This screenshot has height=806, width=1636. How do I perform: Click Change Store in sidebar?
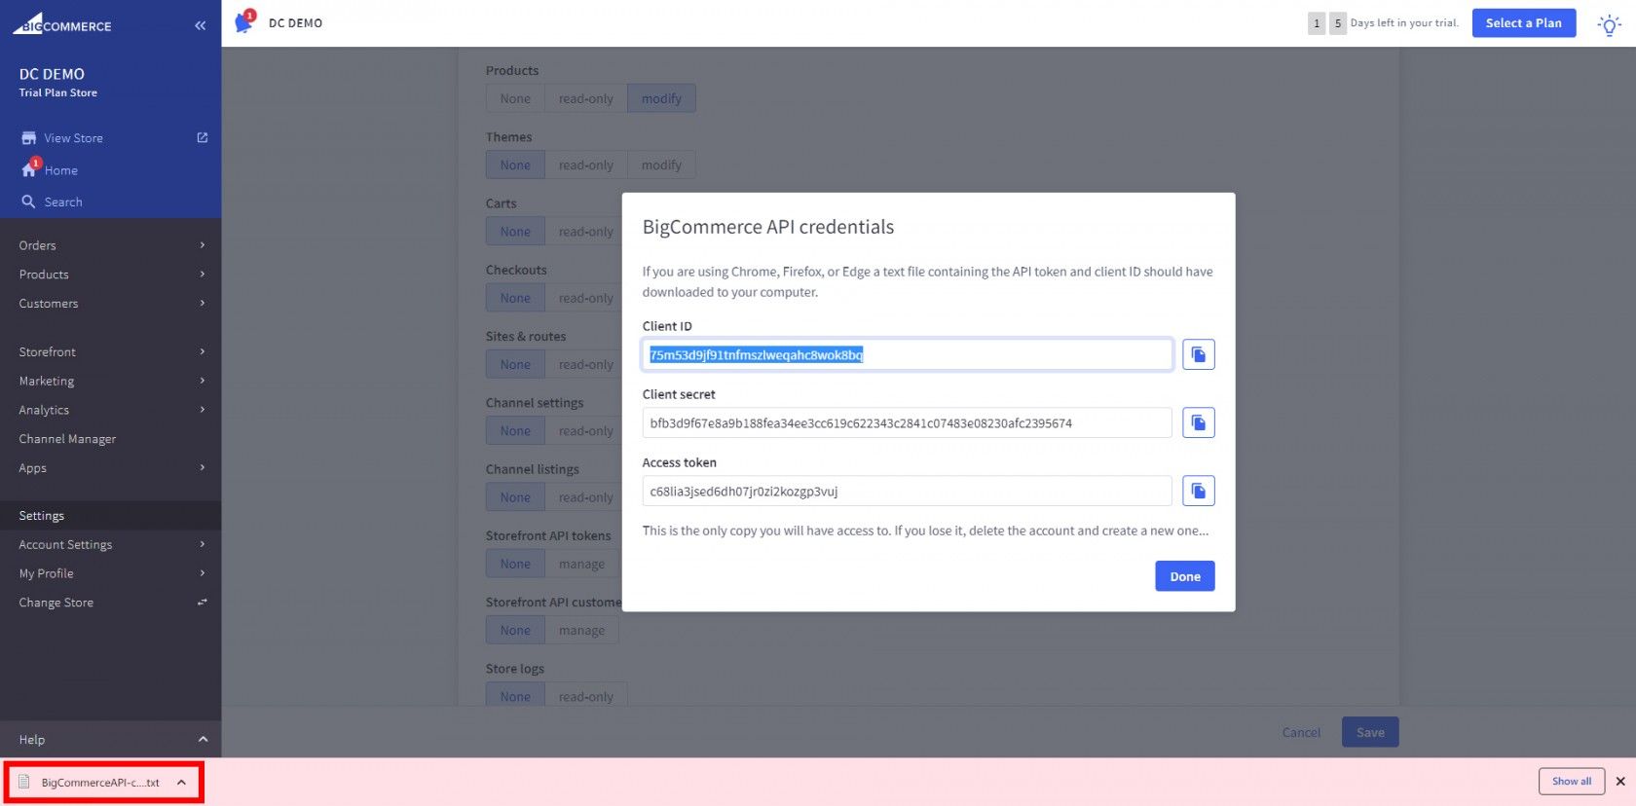click(x=56, y=603)
